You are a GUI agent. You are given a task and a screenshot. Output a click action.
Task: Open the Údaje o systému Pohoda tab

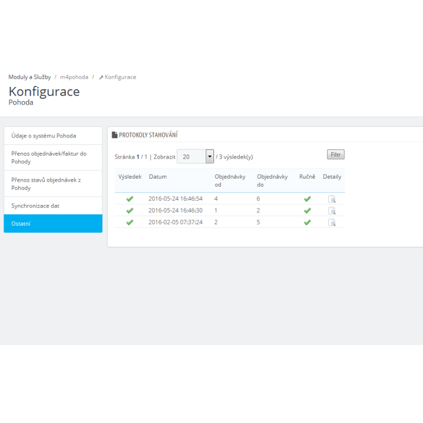[53, 136]
